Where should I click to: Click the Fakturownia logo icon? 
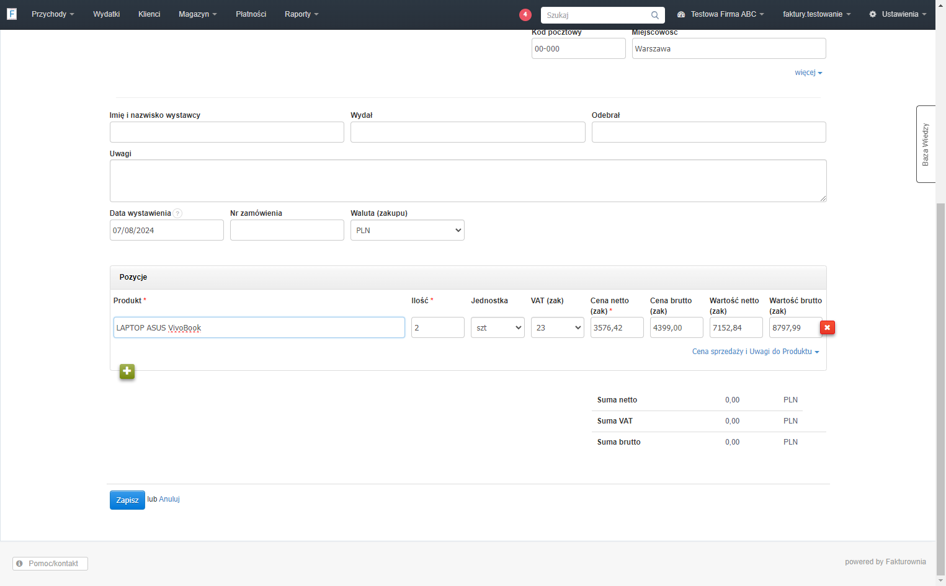(x=12, y=14)
